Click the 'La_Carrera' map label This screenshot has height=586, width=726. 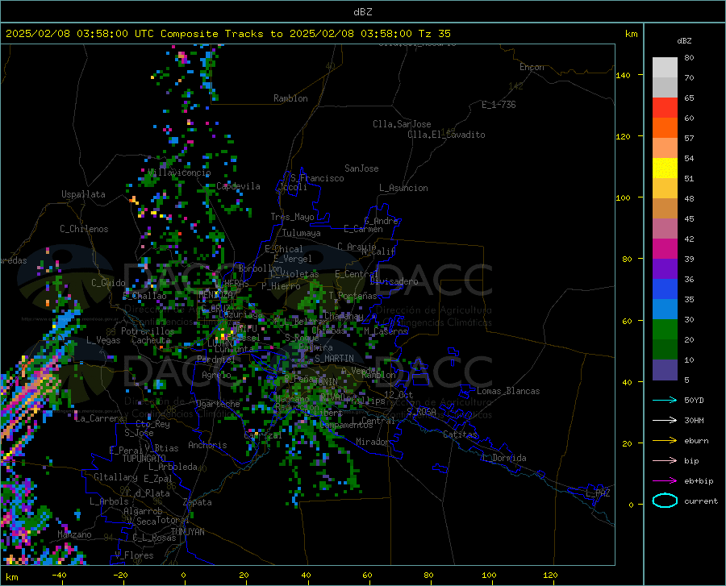click(x=99, y=418)
